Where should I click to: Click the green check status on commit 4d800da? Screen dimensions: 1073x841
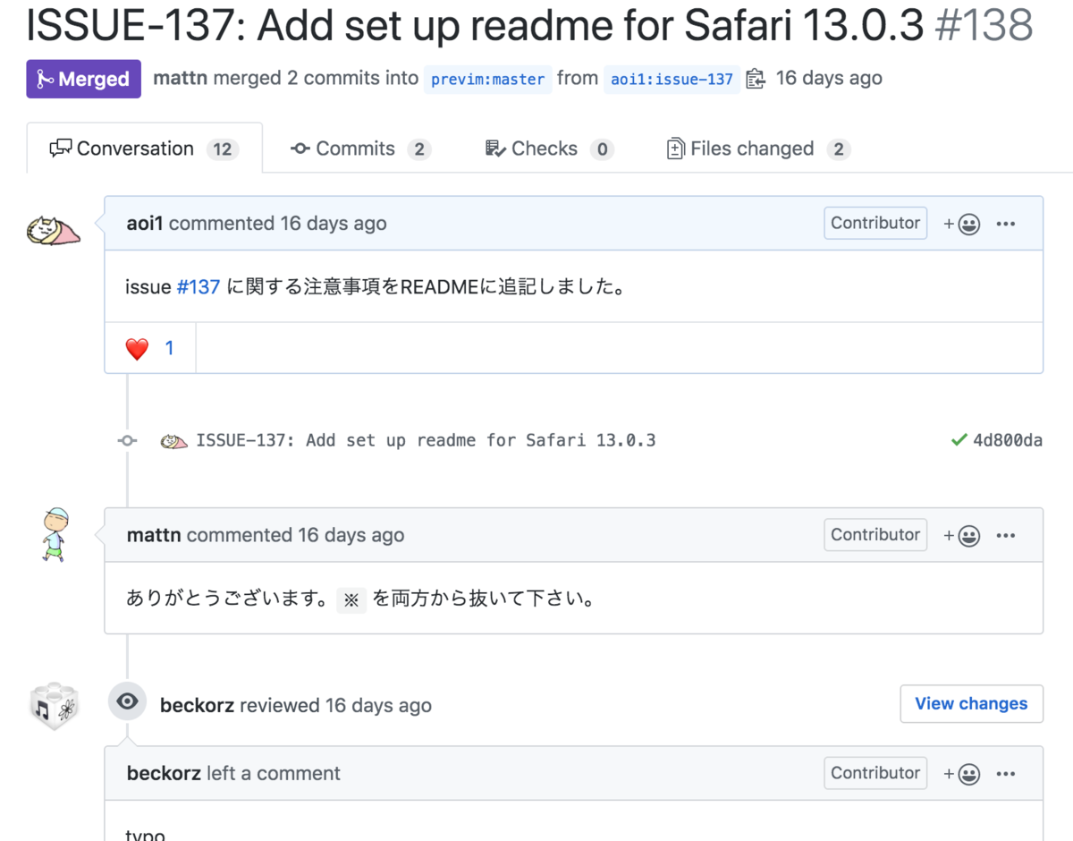(x=959, y=440)
